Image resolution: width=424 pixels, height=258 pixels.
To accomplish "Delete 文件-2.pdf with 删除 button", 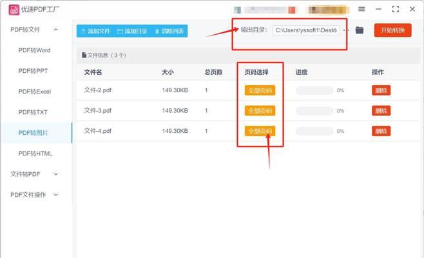I will click(381, 90).
